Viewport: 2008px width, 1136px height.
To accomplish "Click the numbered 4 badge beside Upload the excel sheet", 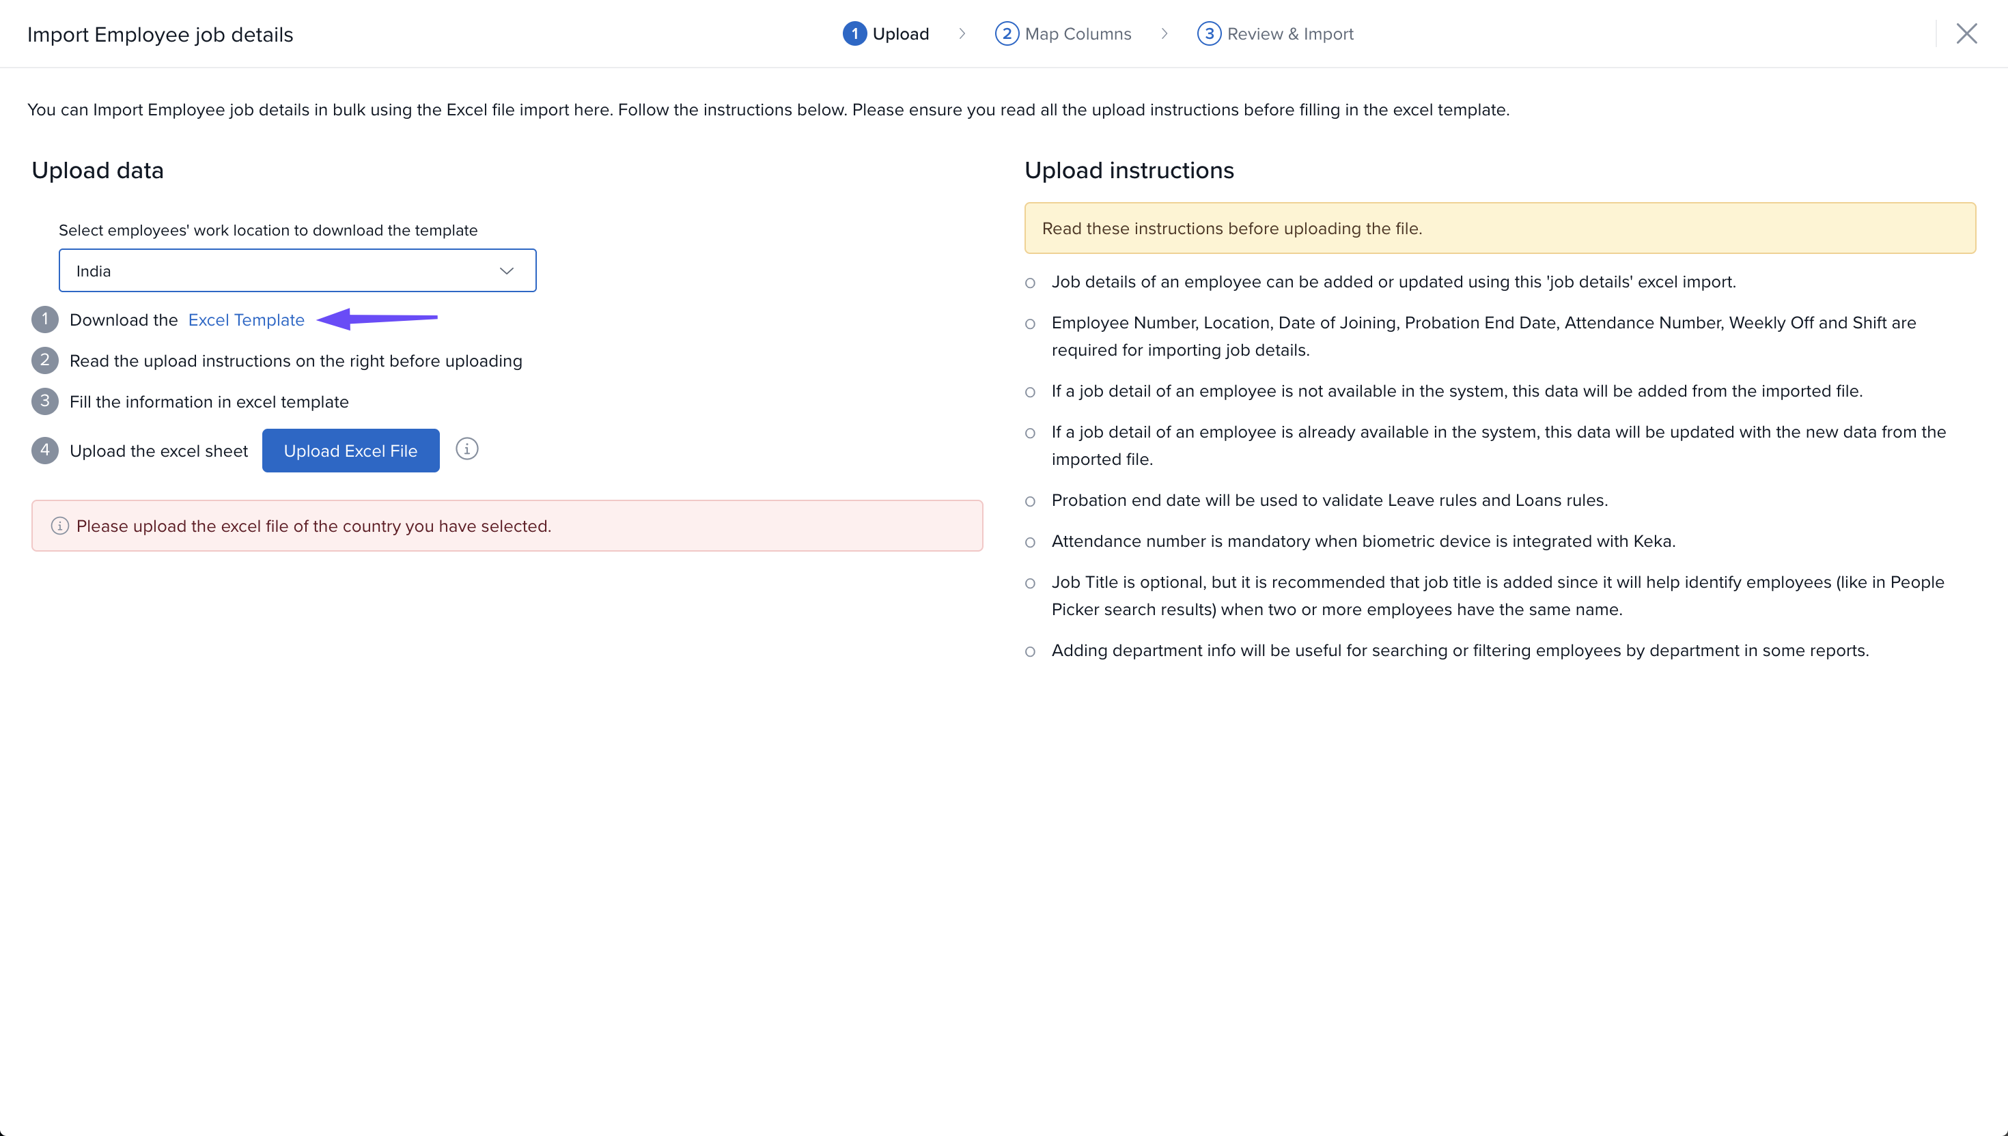I will point(45,450).
